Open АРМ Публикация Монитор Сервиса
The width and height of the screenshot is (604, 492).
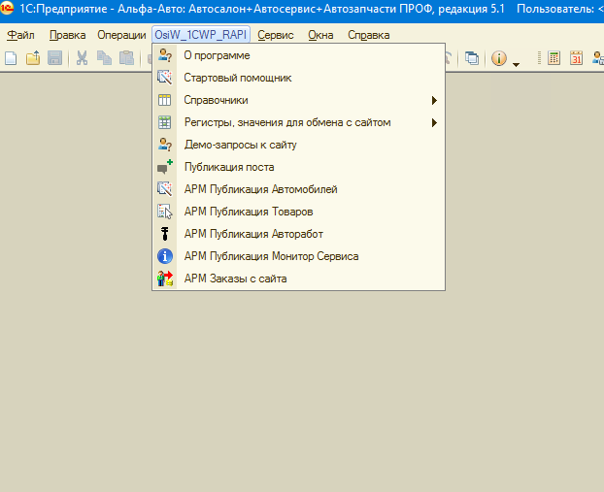(x=298, y=256)
